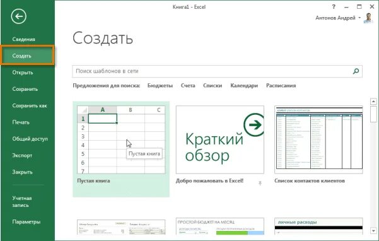Search suggestion Бюджеты link
379x241 pixels.
160,86
